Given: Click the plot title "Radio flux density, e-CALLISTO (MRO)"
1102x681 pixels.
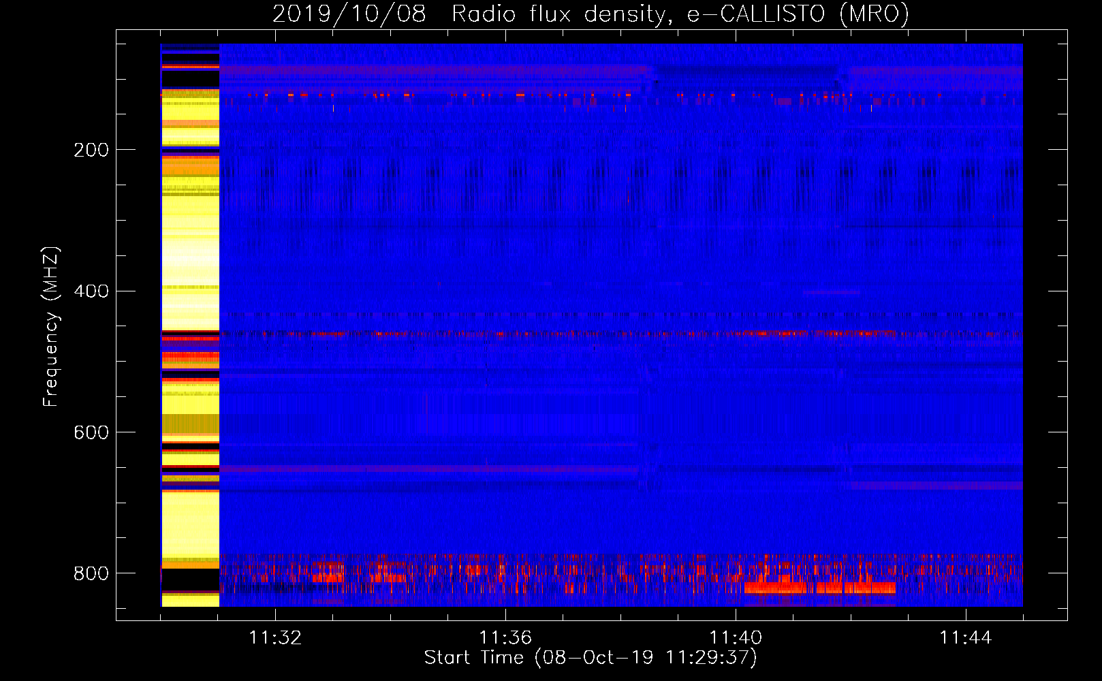Looking at the screenshot, I should click(680, 14).
